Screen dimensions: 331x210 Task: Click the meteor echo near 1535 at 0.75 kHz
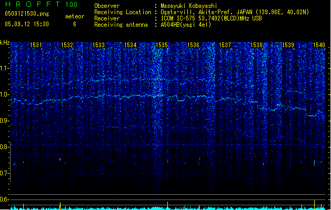point(168,161)
